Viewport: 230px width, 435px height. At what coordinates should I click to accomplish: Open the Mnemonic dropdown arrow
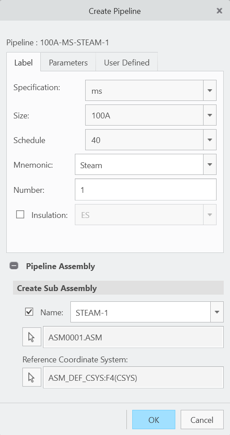210,165
